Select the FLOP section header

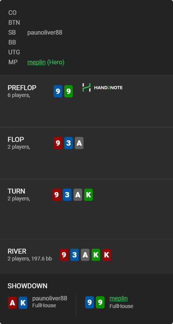pyautogui.click(x=16, y=139)
